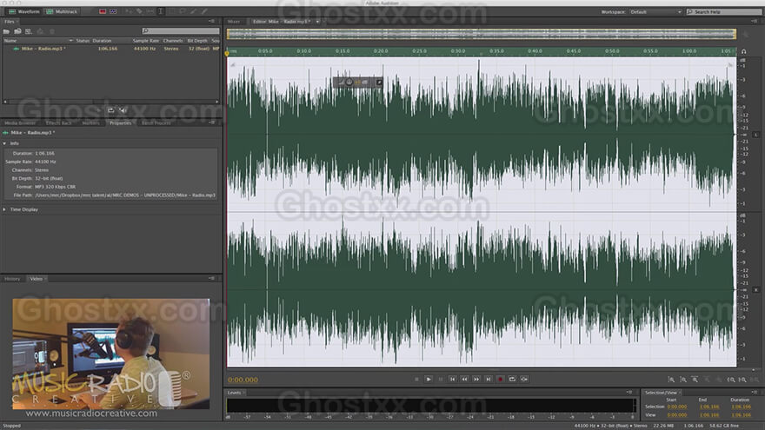Click the Rewind button
The image size is (765, 430).
click(x=464, y=380)
